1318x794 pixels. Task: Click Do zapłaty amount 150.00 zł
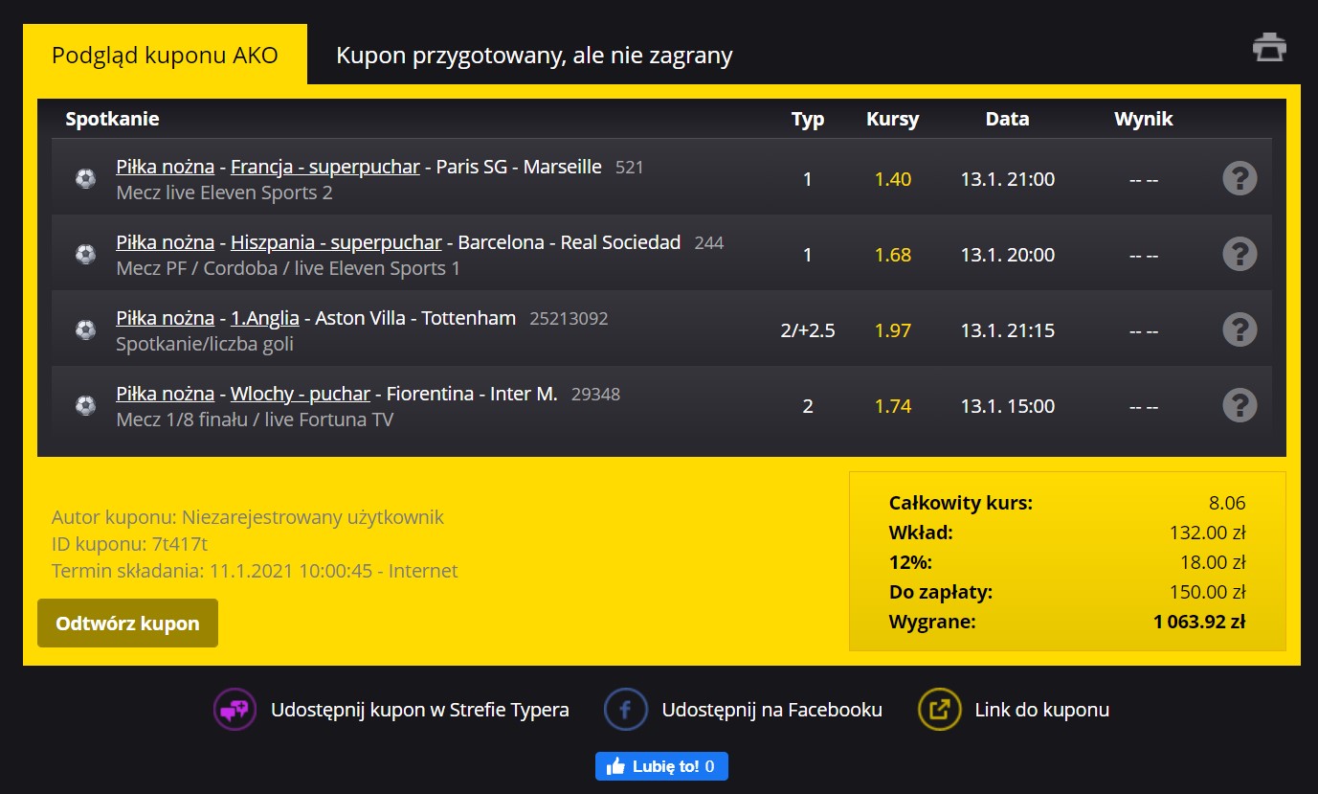[1208, 592]
